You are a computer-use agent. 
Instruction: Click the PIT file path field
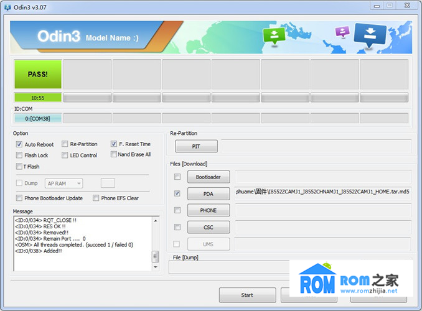click(x=316, y=146)
